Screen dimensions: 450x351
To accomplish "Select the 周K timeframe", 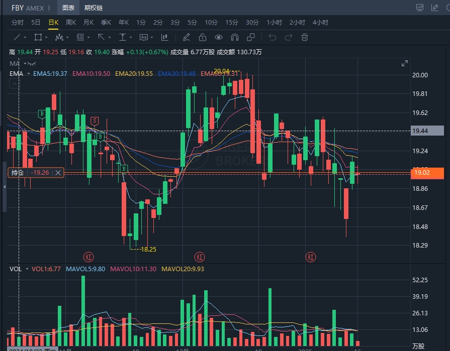I will click(x=70, y=23).
